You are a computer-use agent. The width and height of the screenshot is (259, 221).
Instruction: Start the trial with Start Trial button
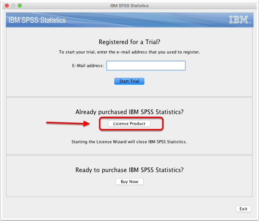pos(129,81)
